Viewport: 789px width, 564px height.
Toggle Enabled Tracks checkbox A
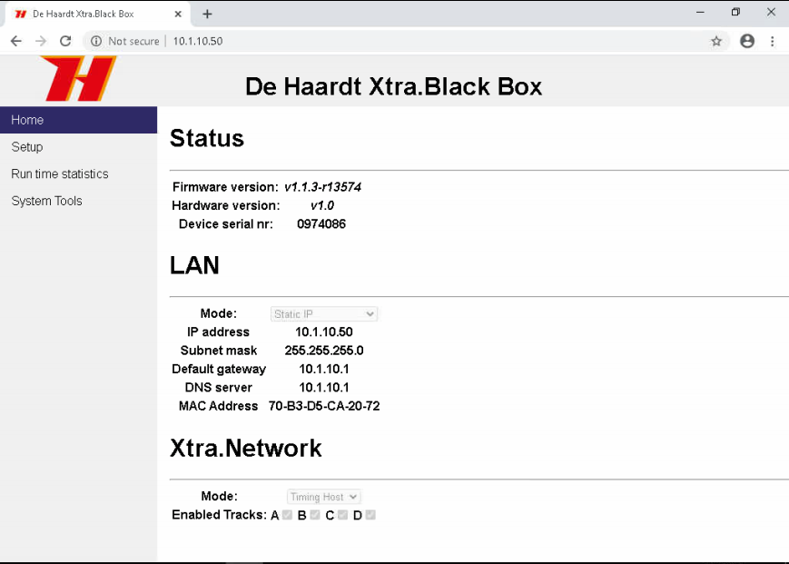click(x=287, y=515)
